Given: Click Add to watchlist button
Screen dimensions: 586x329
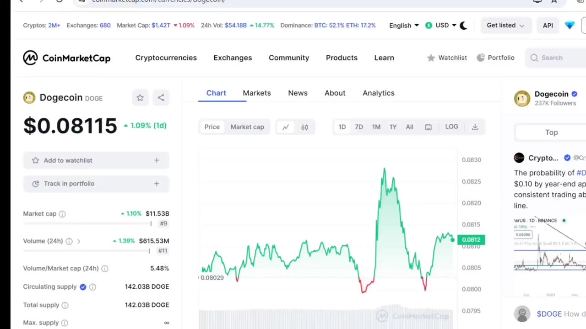Looking at the screenshot, I should 96,160.
